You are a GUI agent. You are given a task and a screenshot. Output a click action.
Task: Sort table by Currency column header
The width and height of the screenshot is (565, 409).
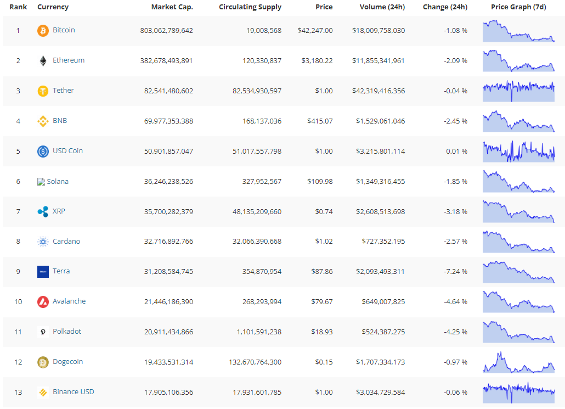(53, 7)
